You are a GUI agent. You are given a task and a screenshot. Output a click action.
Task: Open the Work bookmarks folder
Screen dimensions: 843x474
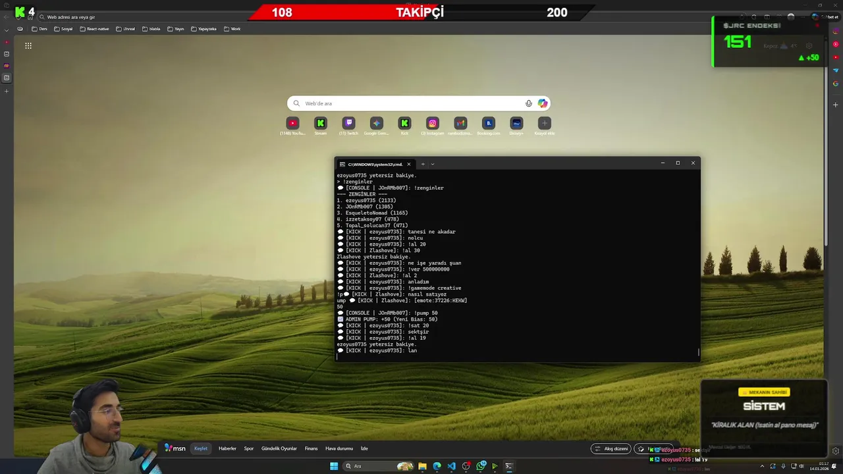[x=232, y=29]
